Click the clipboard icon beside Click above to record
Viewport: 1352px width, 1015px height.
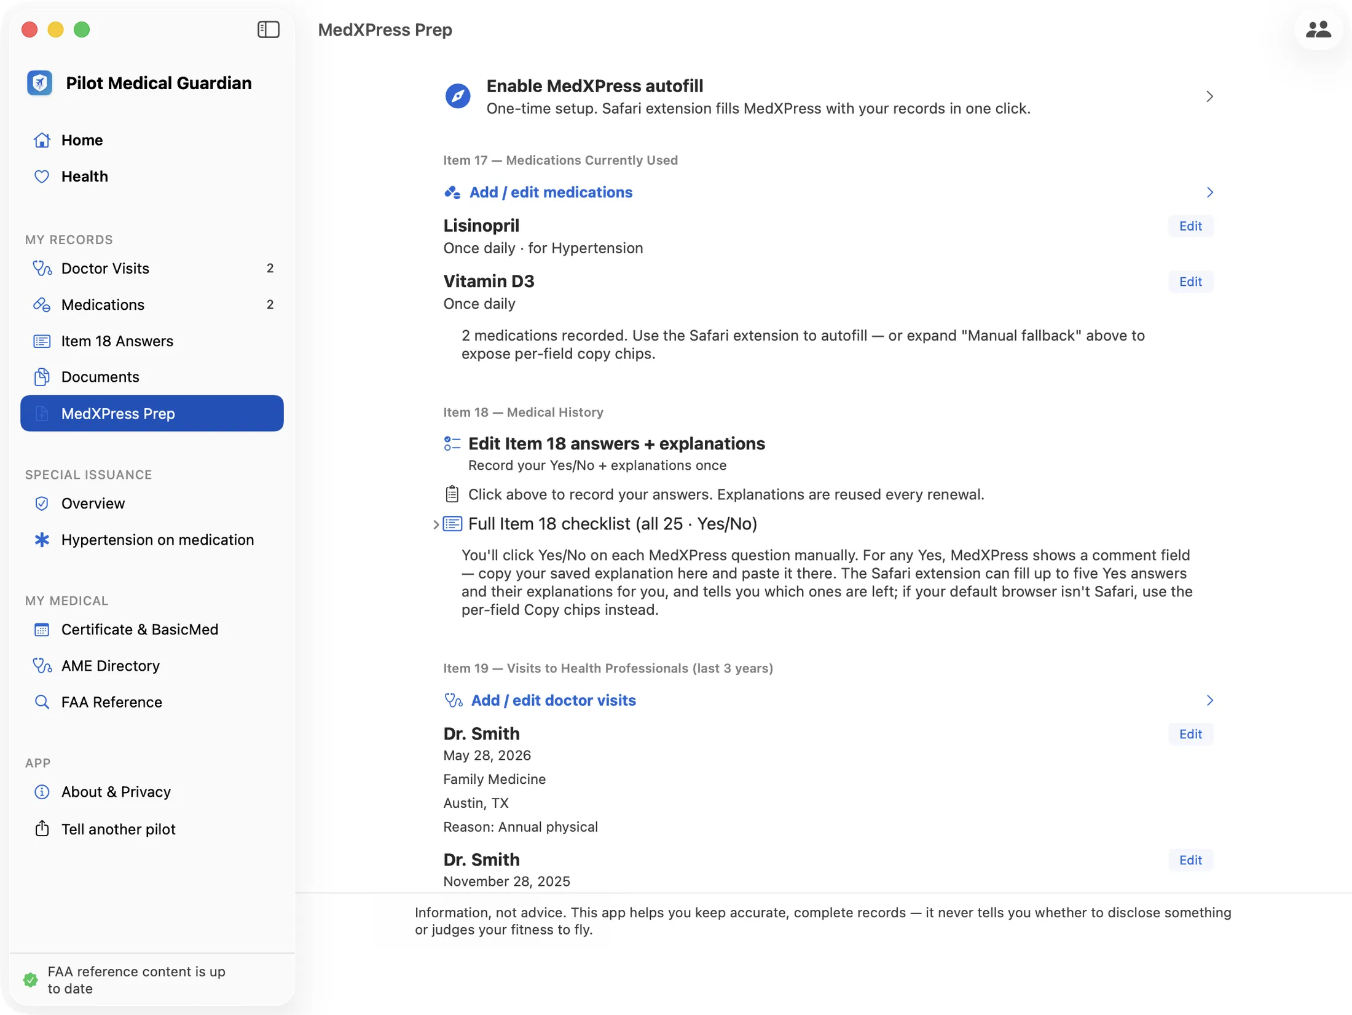(452, 494)
